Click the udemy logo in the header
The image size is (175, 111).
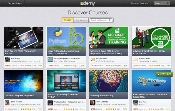(87, 3)
